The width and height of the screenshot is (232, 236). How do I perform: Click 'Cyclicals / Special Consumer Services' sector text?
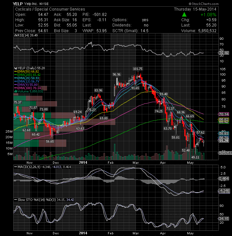[50, 9]
